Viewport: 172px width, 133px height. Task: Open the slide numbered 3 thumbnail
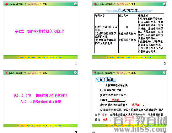(x=40, y=99)
